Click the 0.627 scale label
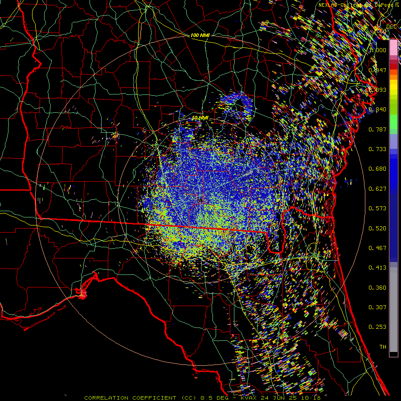Screen dimensions: 401x401 click(377, 189)
